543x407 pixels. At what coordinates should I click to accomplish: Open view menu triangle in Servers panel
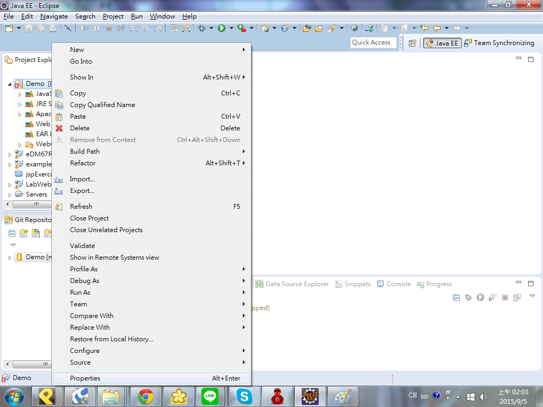click(532, 296)
